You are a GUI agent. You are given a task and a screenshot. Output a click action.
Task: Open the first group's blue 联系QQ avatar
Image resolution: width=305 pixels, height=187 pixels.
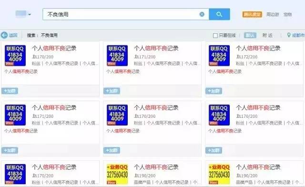click(x=15, y=55)
